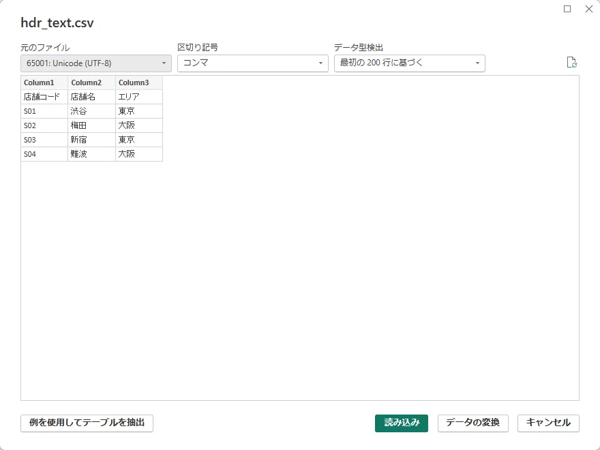Maximize the hdr_text.csv dialog window
Screen dimensions: 600x450
[567, 9]
